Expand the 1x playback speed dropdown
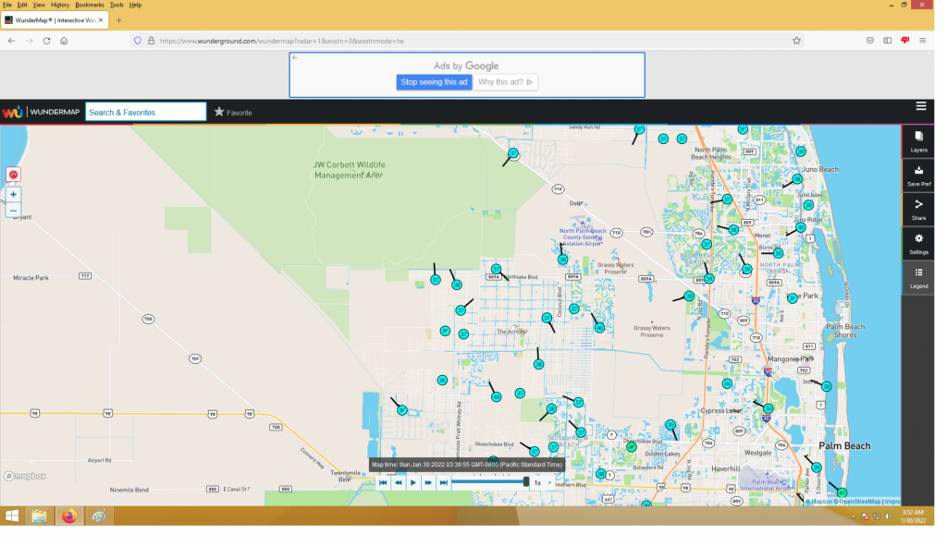This screenshot has width=947, height=546. [542, 482]
